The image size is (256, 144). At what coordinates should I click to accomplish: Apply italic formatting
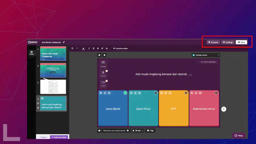(89, 48)
